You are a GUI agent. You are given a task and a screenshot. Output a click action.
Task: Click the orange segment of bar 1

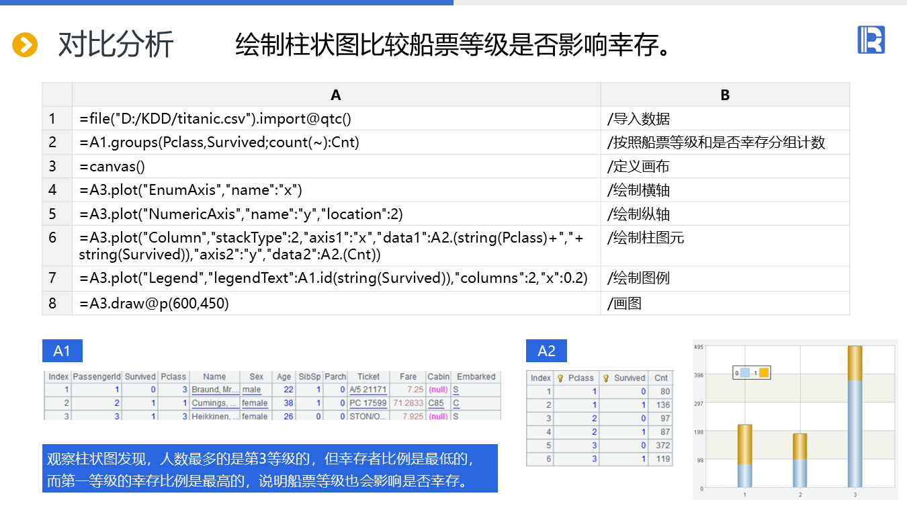click(744, 444)
